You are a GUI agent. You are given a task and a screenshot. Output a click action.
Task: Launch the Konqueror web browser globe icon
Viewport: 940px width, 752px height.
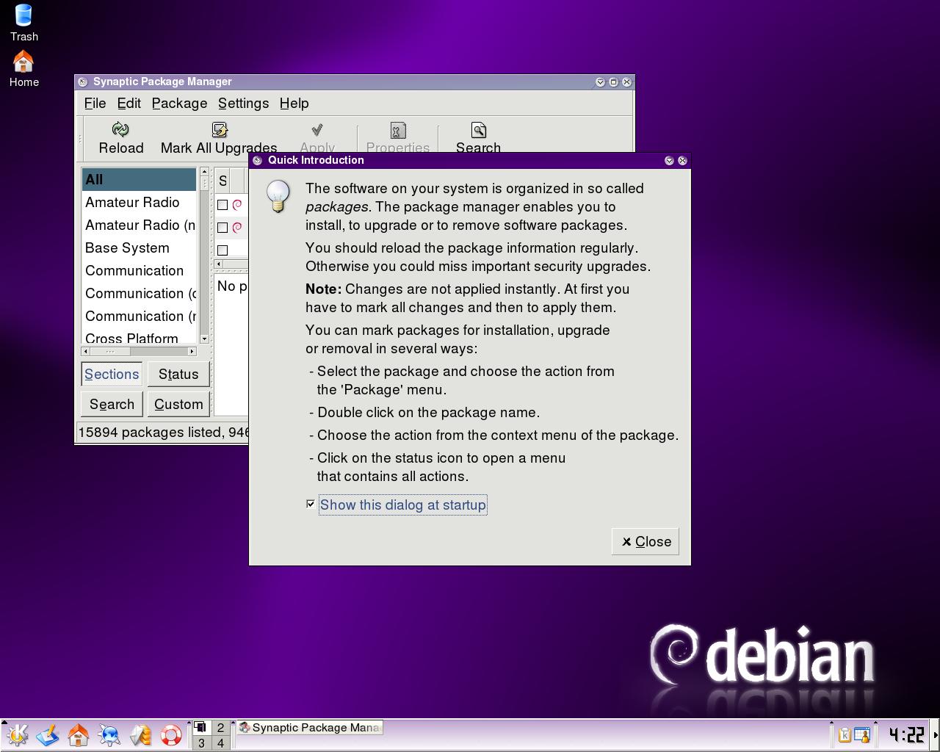click(x=109, y=734)
